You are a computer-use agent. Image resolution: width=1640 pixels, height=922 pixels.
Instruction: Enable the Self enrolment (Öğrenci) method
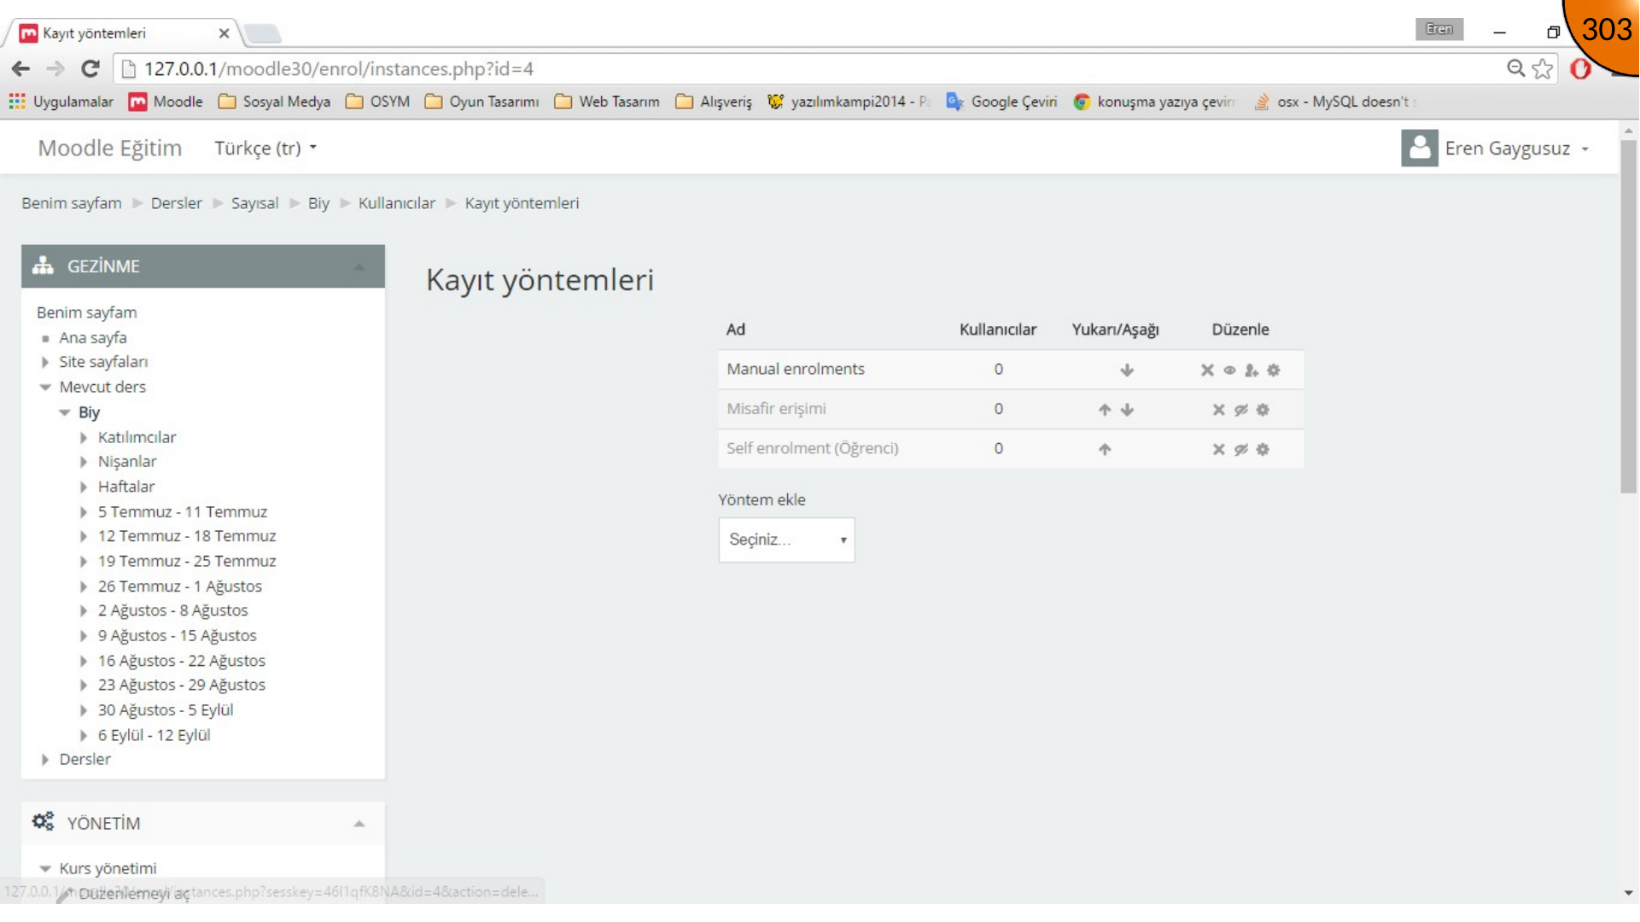click(x=1240, y=449)
